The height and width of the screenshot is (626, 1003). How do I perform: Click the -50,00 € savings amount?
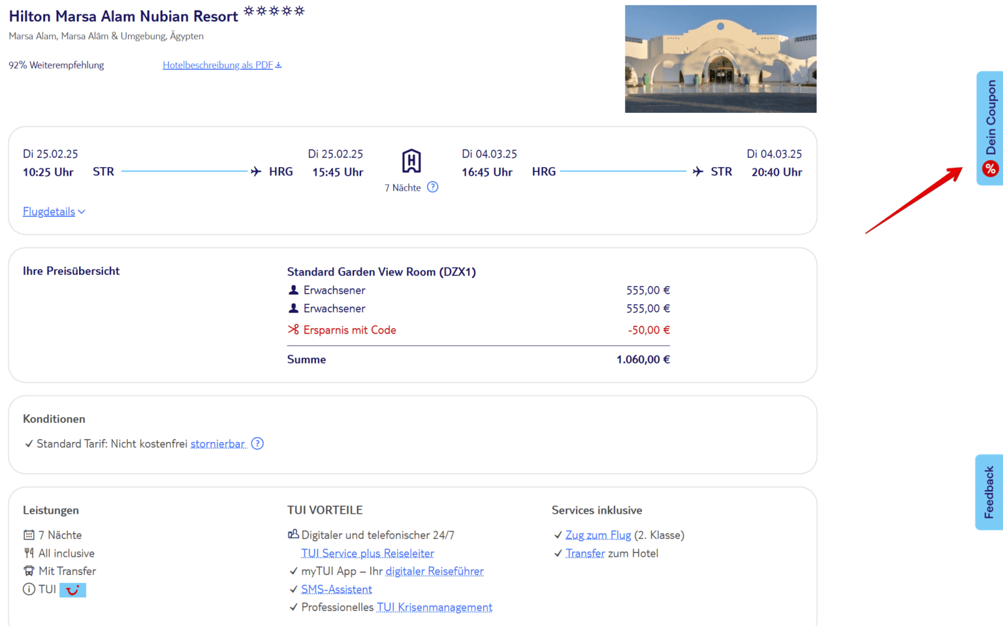[649, 330]
